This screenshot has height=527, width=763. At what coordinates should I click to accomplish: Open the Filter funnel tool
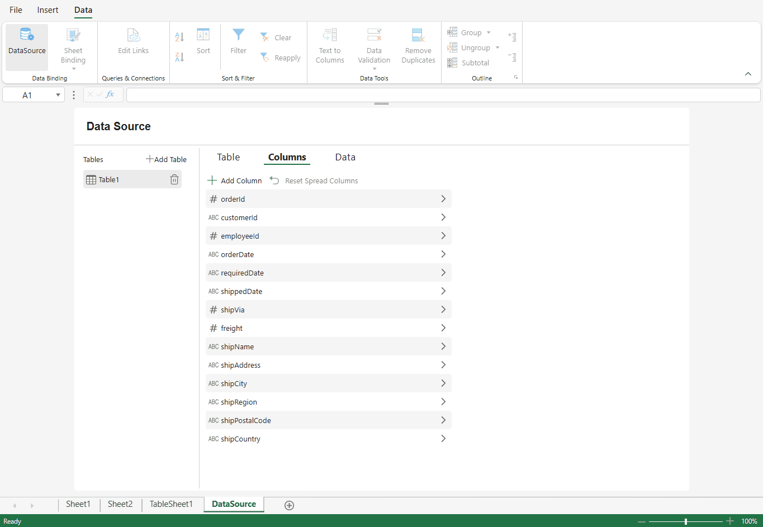click(239, 35)
